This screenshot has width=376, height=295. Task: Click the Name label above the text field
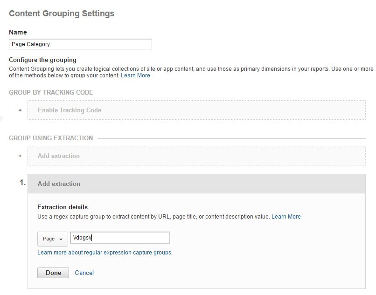point(18,32)
